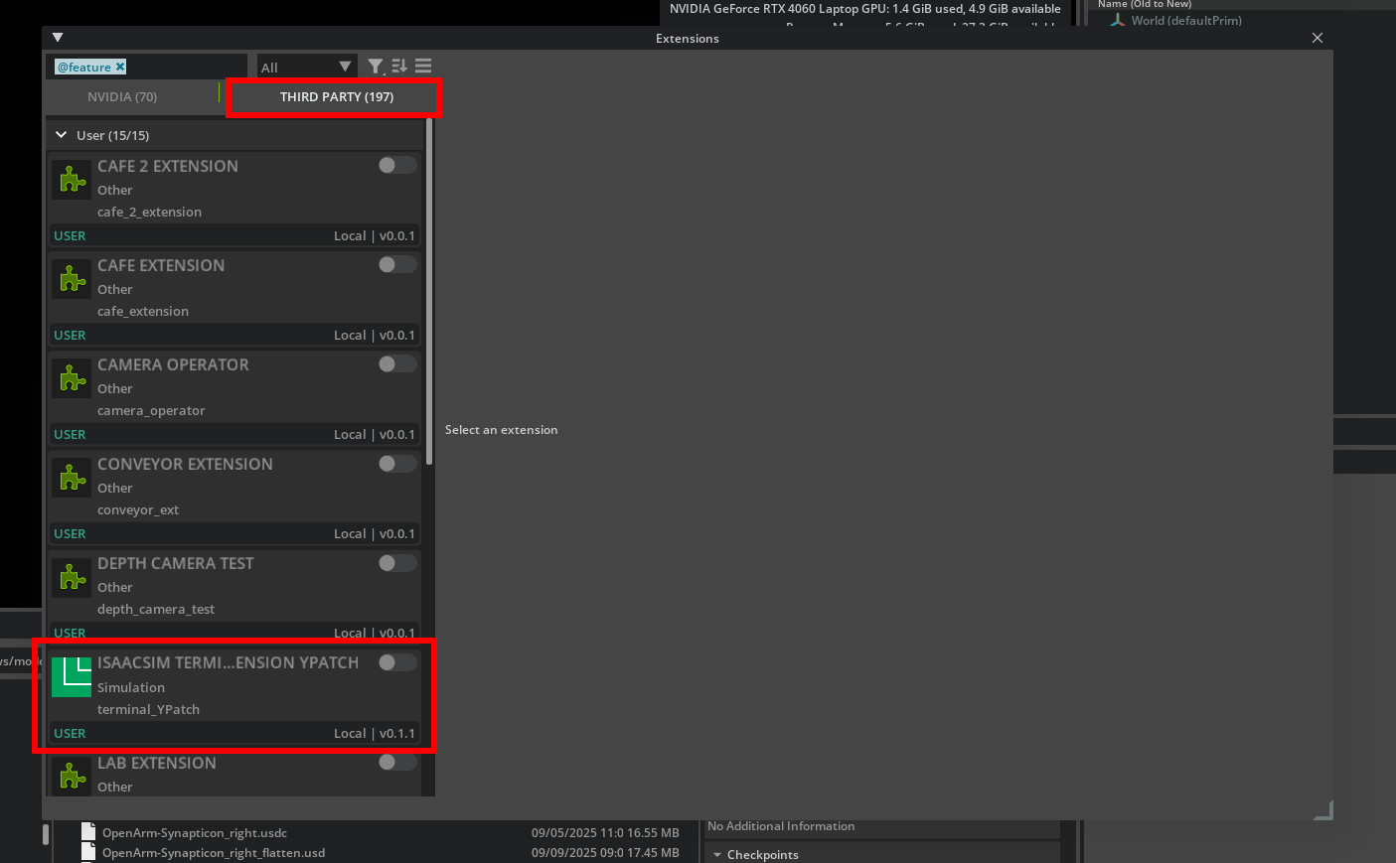The image size is (1396, 863).
Task: Toggle on ISAACSIM Terminal extension YPatch
Action: [x=396, y=662]
